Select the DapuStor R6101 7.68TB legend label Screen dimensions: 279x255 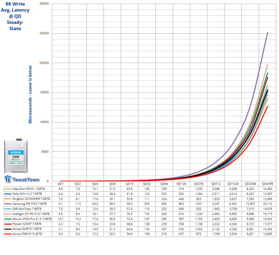pyautogui.click(x=28, y=189)
